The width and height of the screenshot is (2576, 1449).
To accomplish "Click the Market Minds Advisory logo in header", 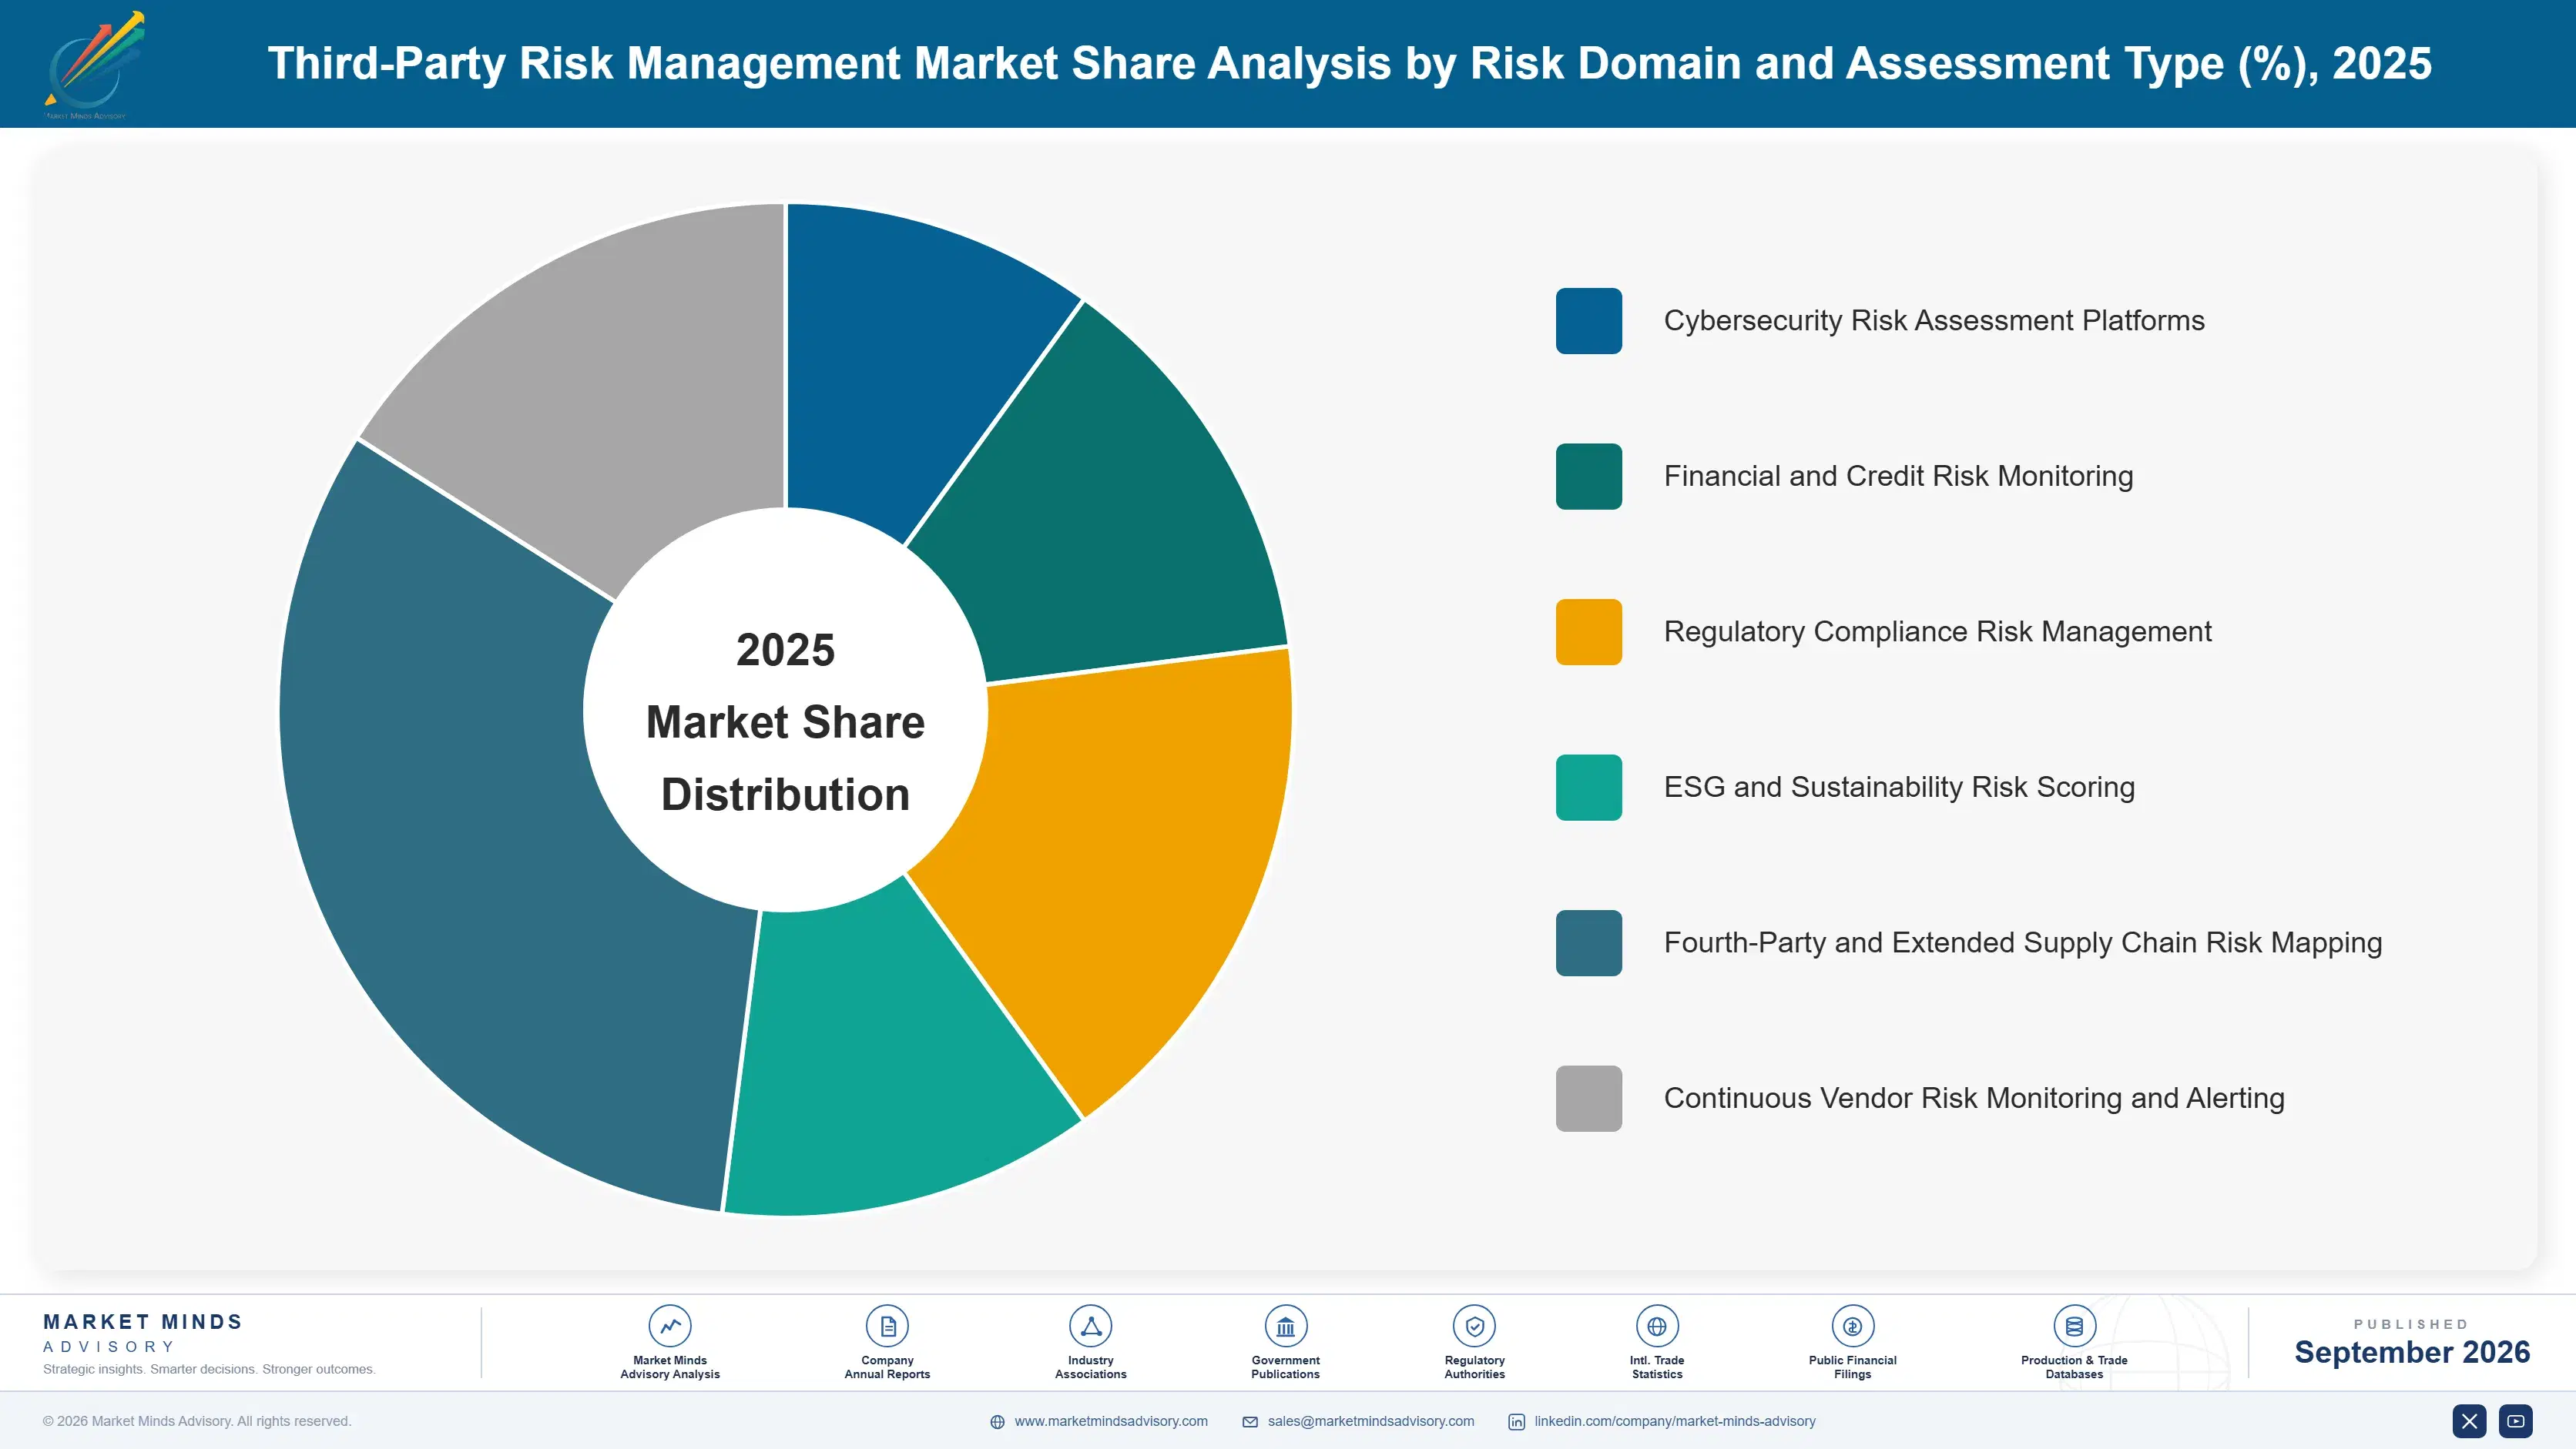I will tap(94, 65).
